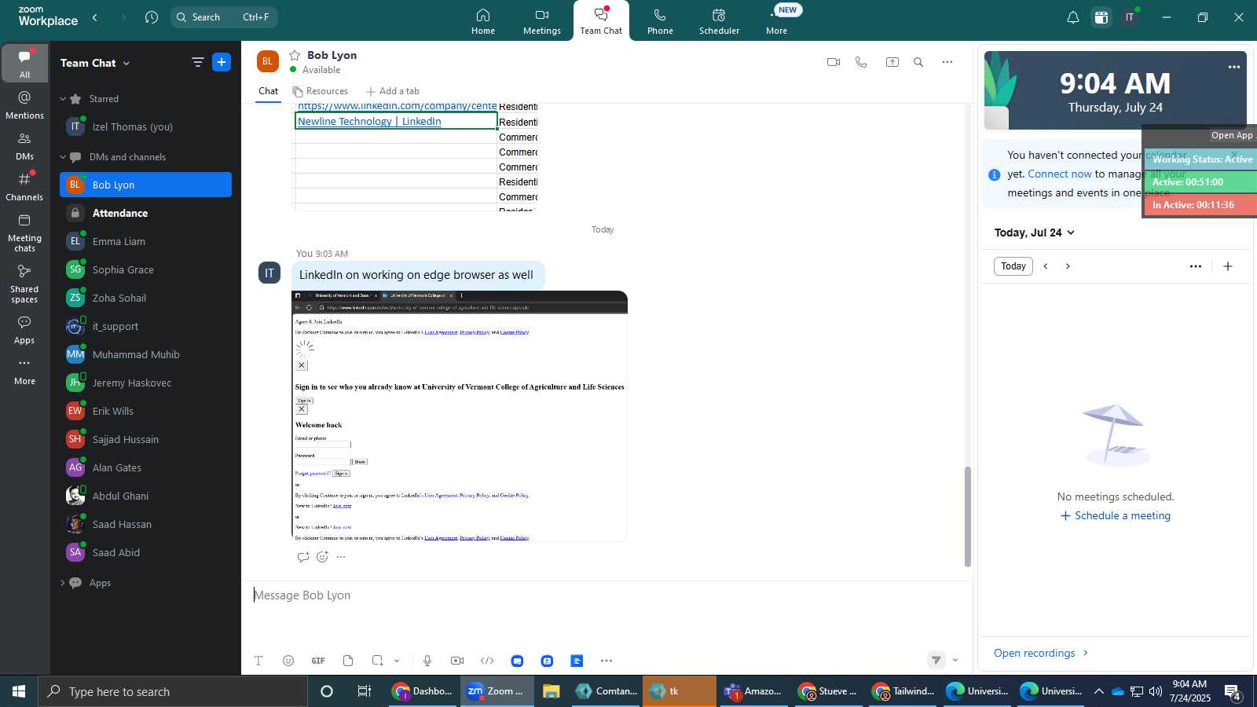Star the Bob Lyon chat
The image size is (1257, 707).
295,55
